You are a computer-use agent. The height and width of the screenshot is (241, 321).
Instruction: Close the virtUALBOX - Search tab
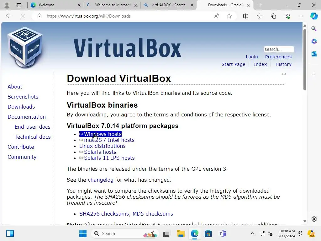pos(192,5)
